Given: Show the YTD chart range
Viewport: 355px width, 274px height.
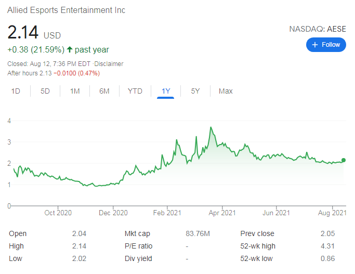Looking at the screenshot, I should pyautogui.click(x=135, y=91).
